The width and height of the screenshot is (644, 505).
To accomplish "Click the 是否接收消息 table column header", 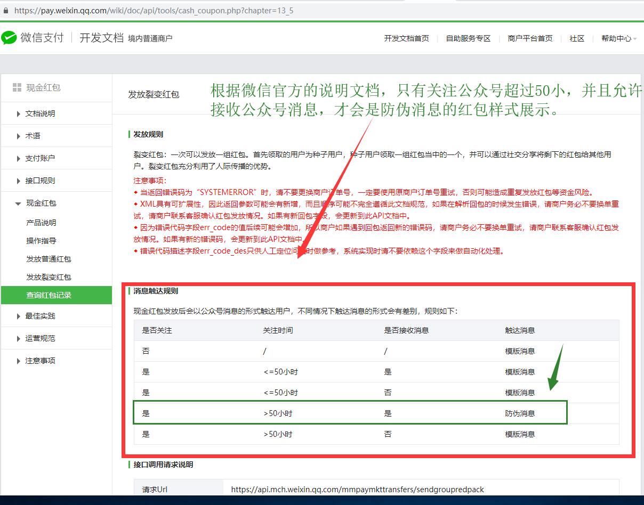I will pyautogui.click(x=406, y=330).
